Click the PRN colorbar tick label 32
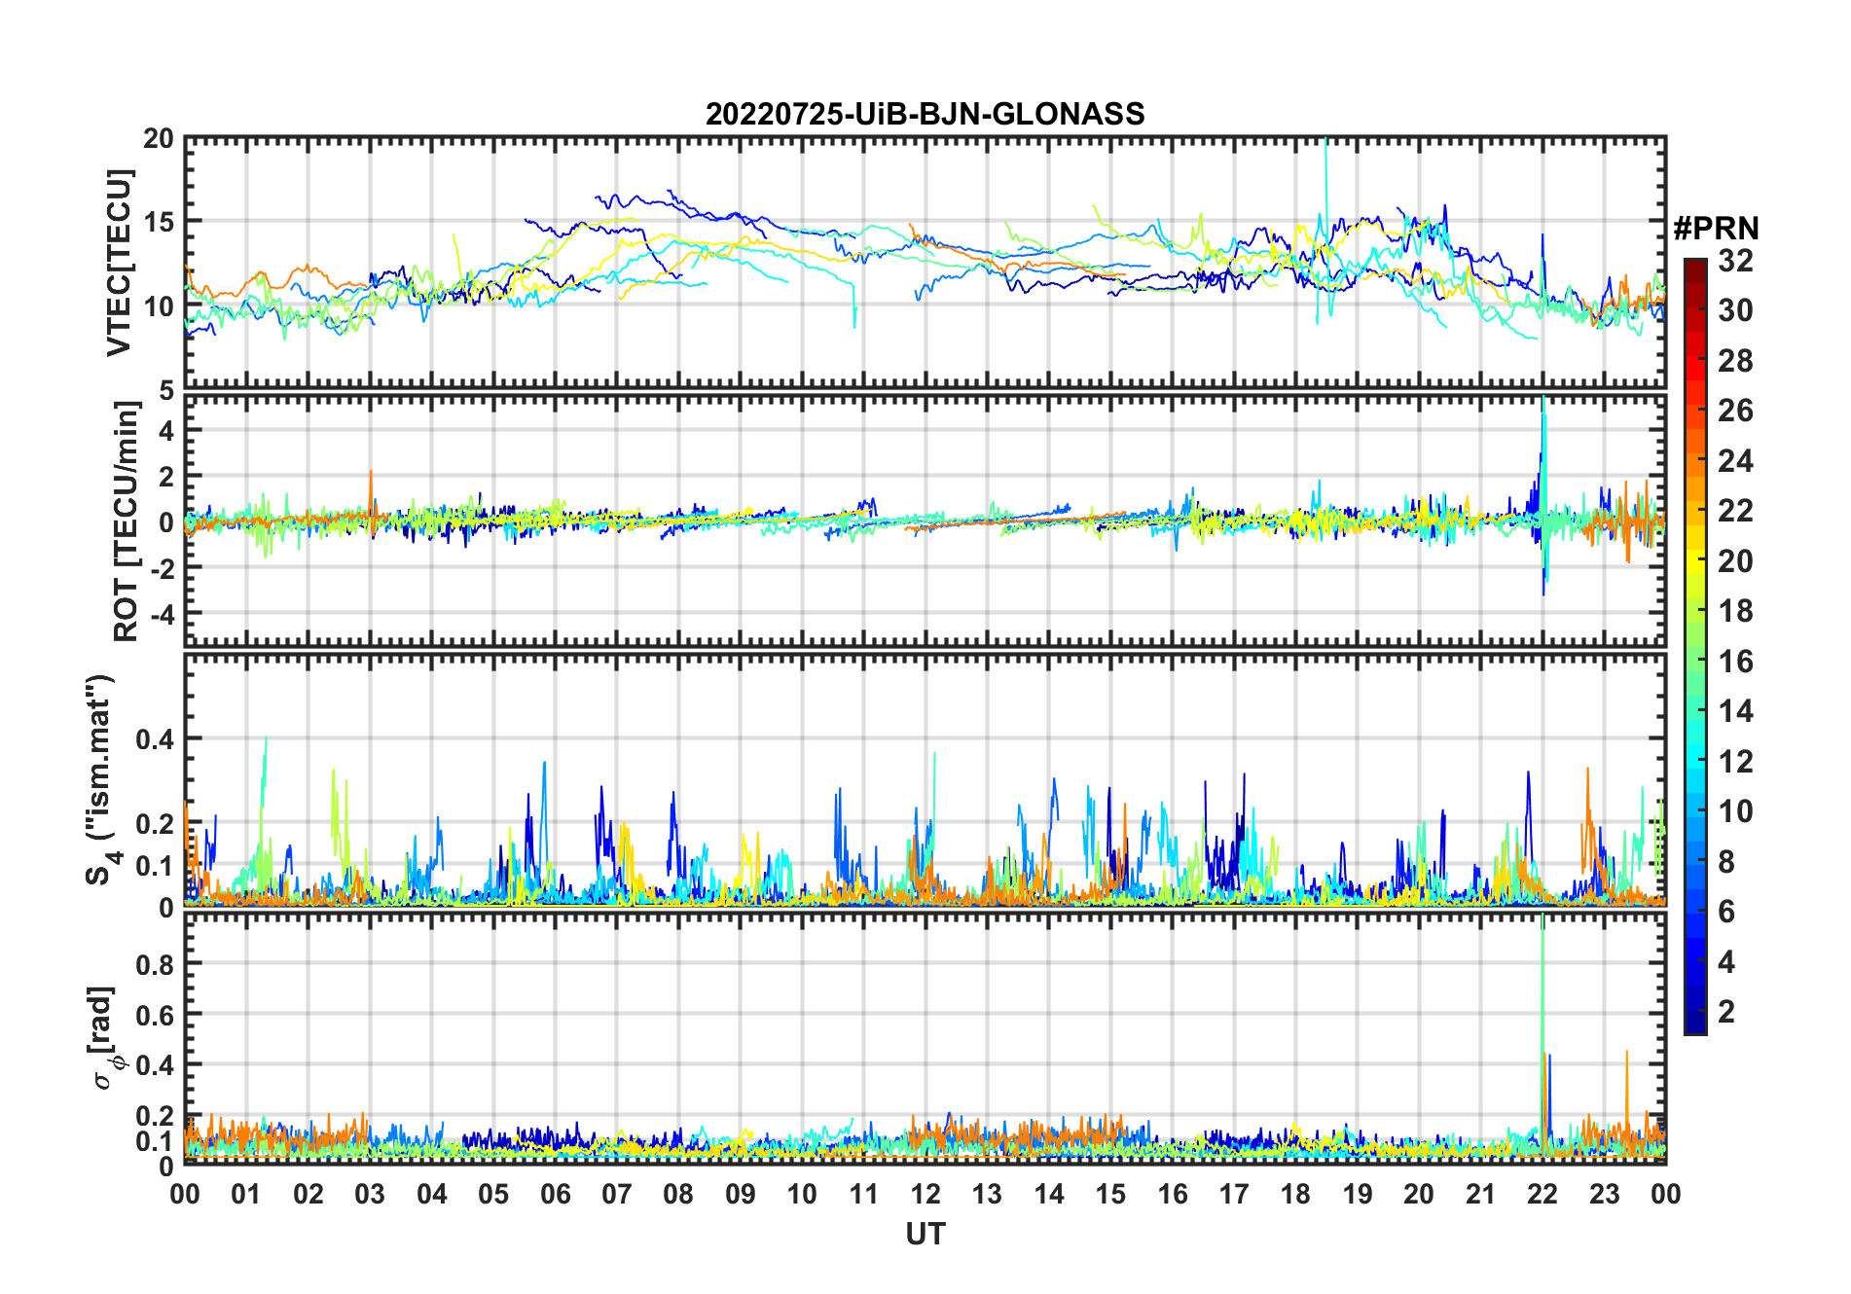Screen dimensions: 1851x1294 1735,261
